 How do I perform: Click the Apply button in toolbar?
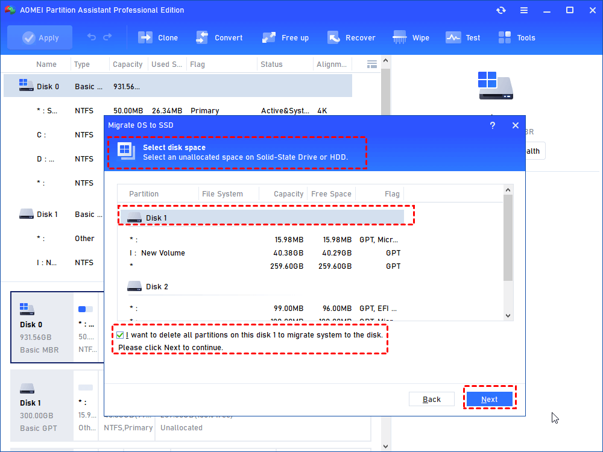tap(40, 37)
